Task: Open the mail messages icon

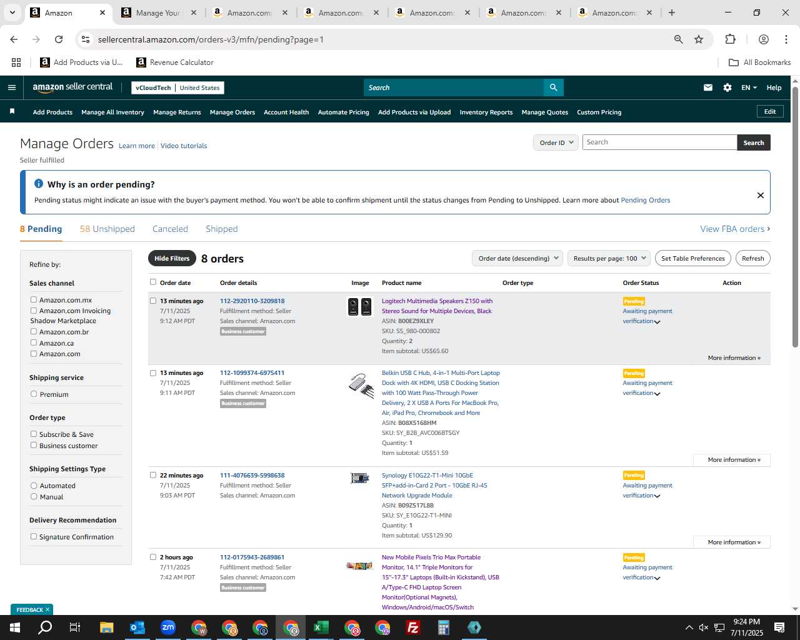Action: pyautogui.click(x=708, y=87)
